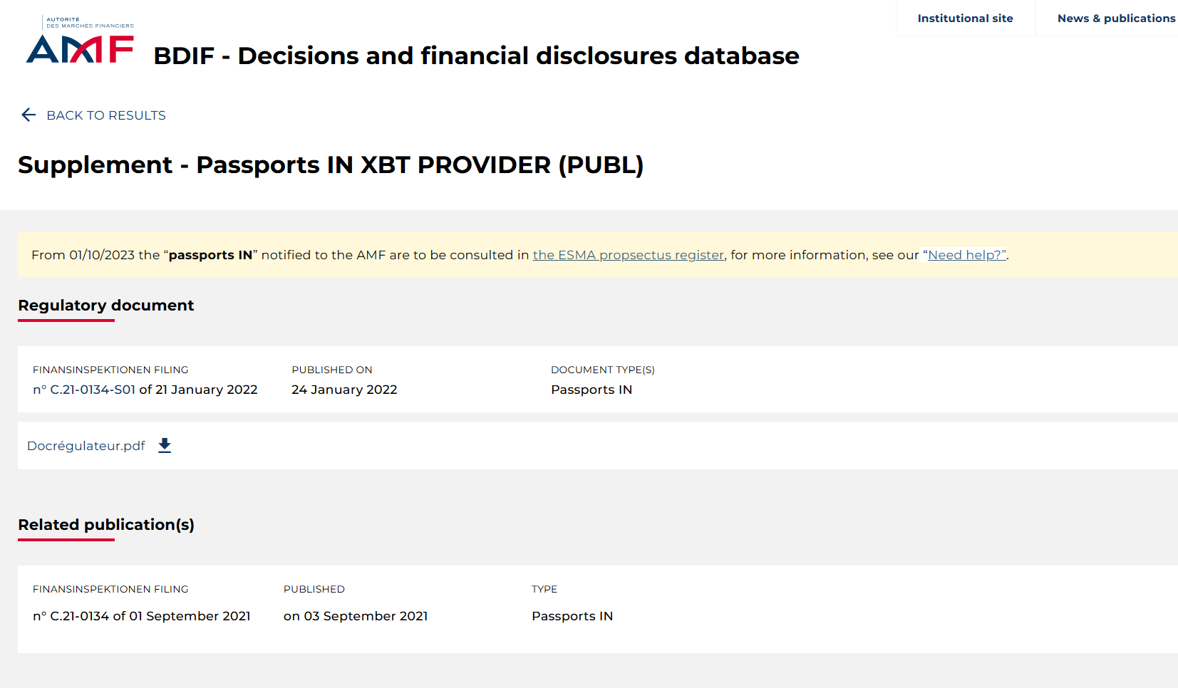This screenshot has height=688, width=1178.
Task: Open related filing n° C.21-0134 of 01 September 2021
Action: pos(141,616)
